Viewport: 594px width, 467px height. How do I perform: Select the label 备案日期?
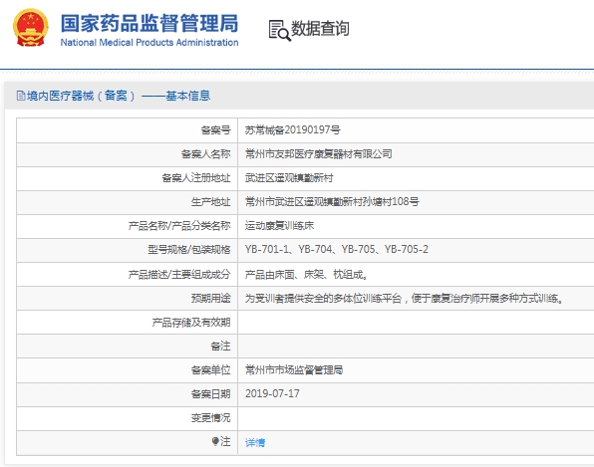210,394
